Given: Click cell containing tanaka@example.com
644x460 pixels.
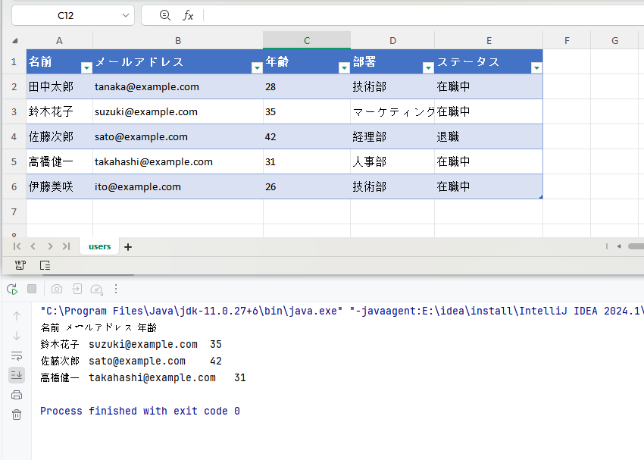Looking at the screenshot, I should tap(178, 86).
